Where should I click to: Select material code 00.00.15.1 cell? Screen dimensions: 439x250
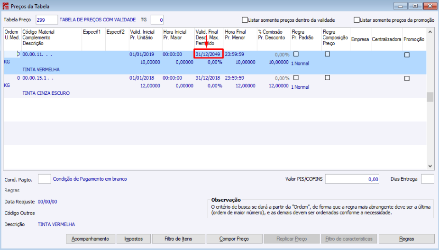38,78
